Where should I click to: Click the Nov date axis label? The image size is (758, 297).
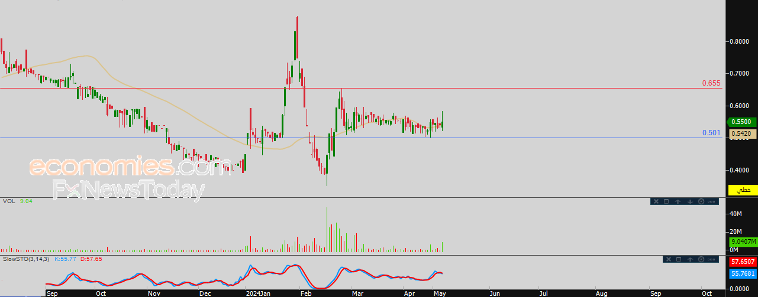tap(154, 293)
